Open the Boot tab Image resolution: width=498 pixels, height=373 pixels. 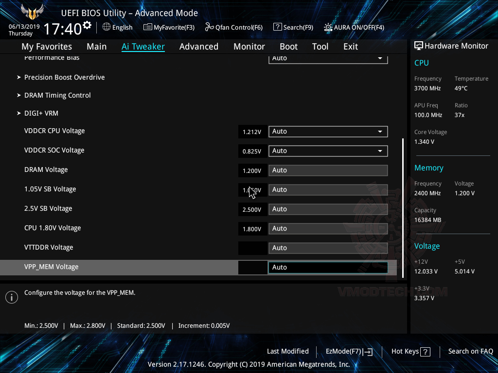point(289,47)
